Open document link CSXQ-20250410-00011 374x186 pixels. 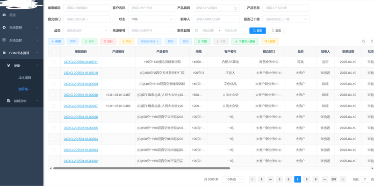click(80, 62)
